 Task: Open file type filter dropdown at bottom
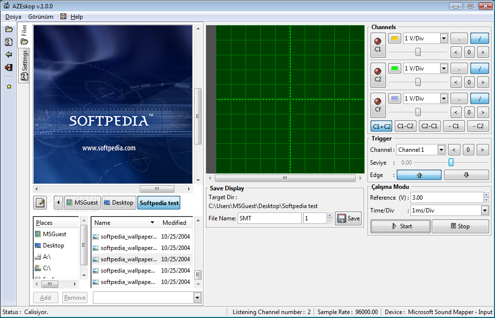click(197, 297)
